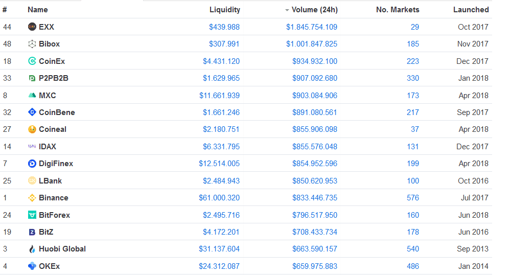Open the BitForex exchange link
Image resolution: width=510 pixels, height=275 pixels.
[54, 215]
